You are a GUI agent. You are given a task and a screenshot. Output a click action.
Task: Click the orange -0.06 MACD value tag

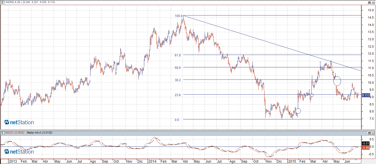pyautogui.click(x=366, y=148)
